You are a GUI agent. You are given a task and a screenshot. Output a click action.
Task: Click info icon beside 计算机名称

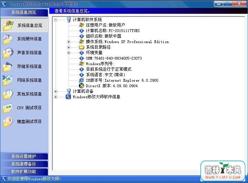tap(81, 31)
